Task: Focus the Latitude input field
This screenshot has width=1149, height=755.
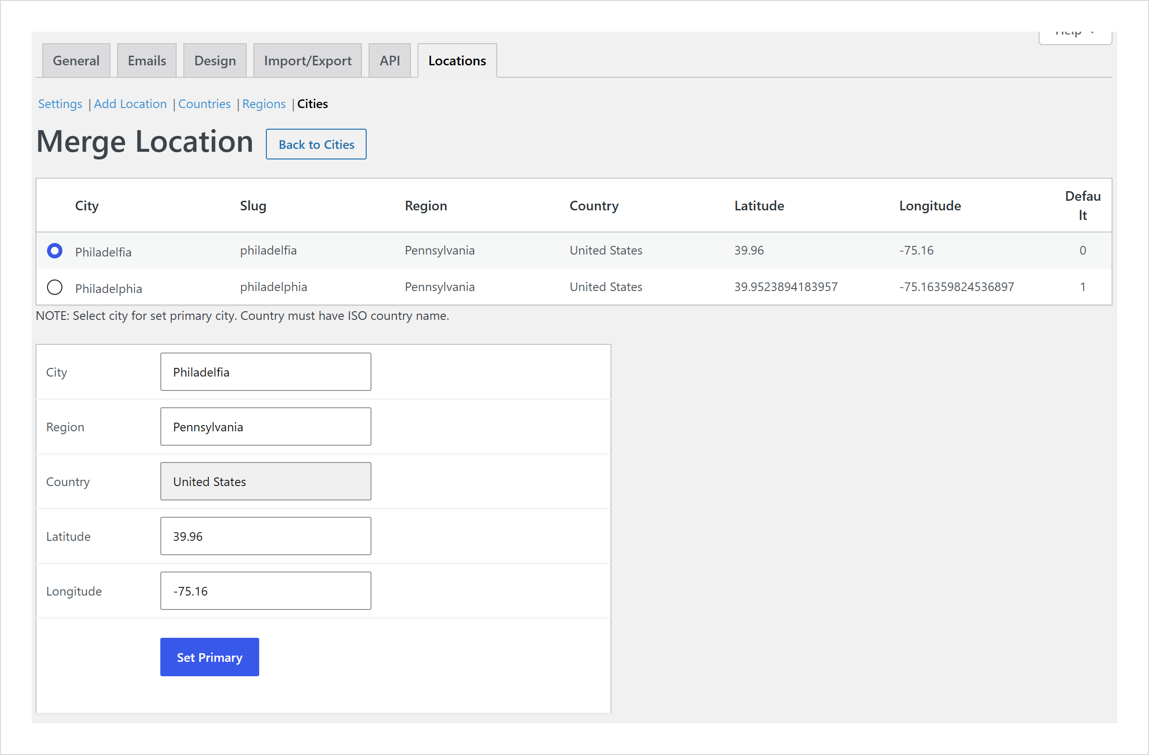Action: pyautogui.click(x=265, y=536)
